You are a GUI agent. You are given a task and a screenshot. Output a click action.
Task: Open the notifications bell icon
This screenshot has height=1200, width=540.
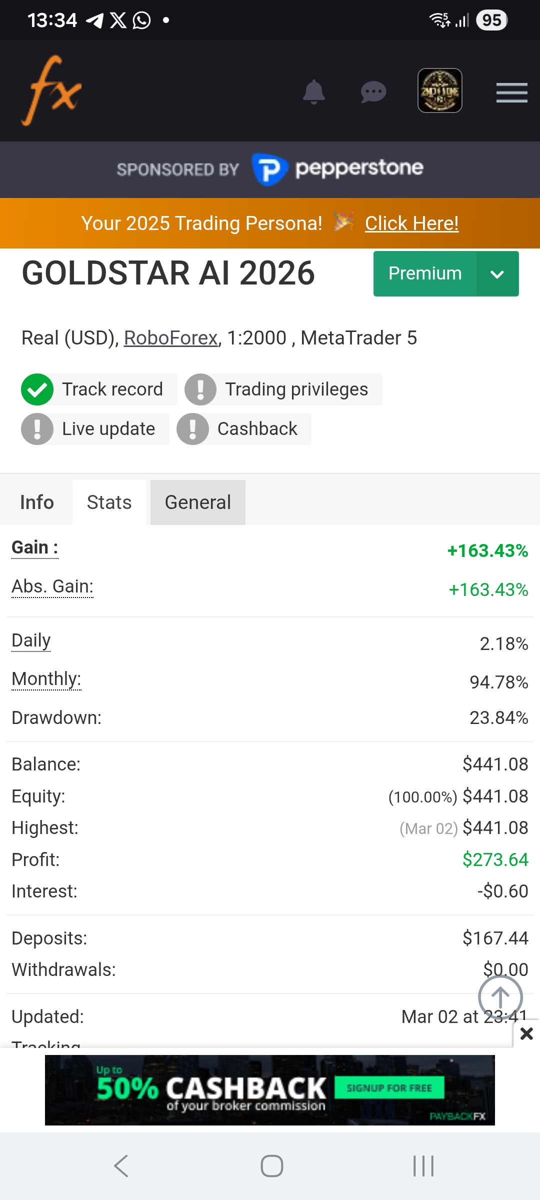click(x=314, y=92)
